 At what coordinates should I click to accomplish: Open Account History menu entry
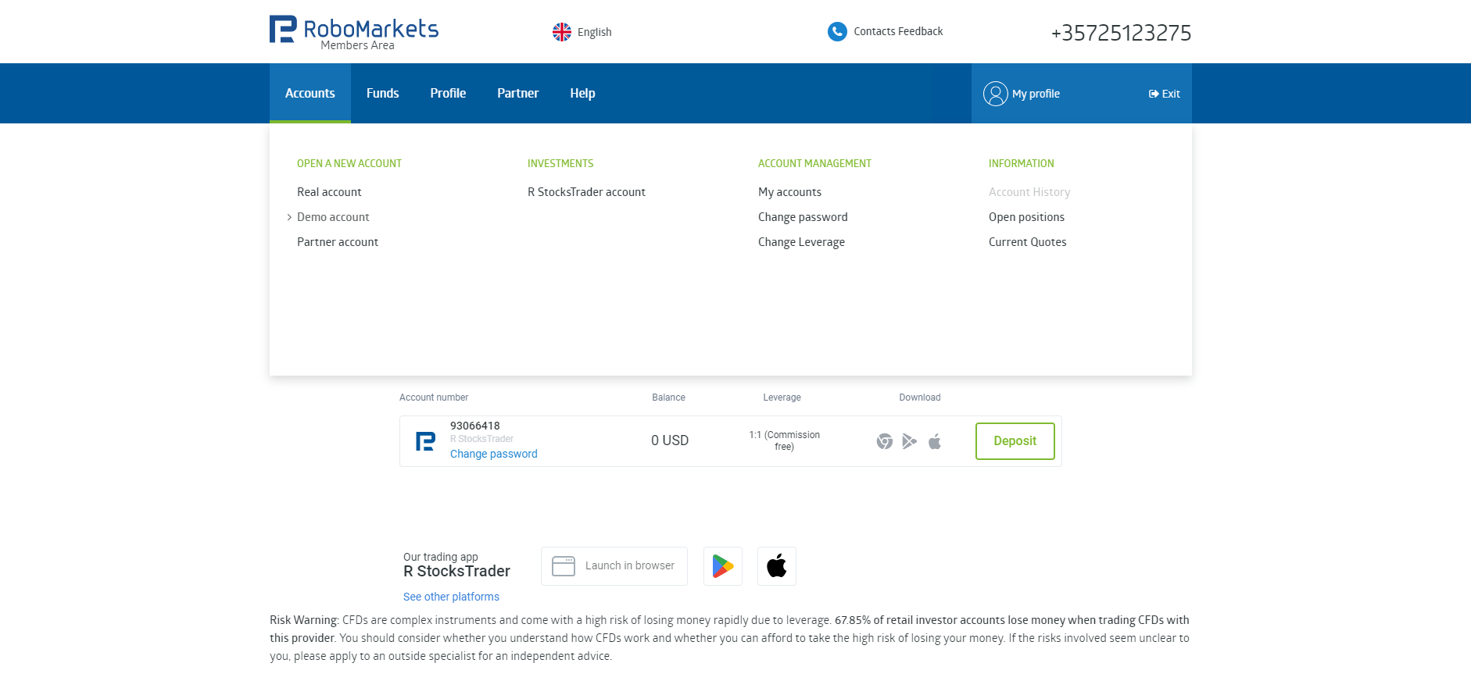tap(1029, 192)
